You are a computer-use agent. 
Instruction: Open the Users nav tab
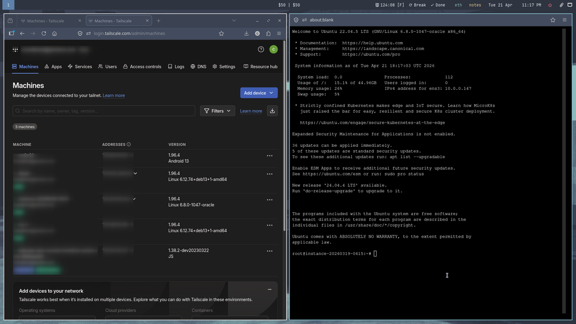(x=107, y=67)
